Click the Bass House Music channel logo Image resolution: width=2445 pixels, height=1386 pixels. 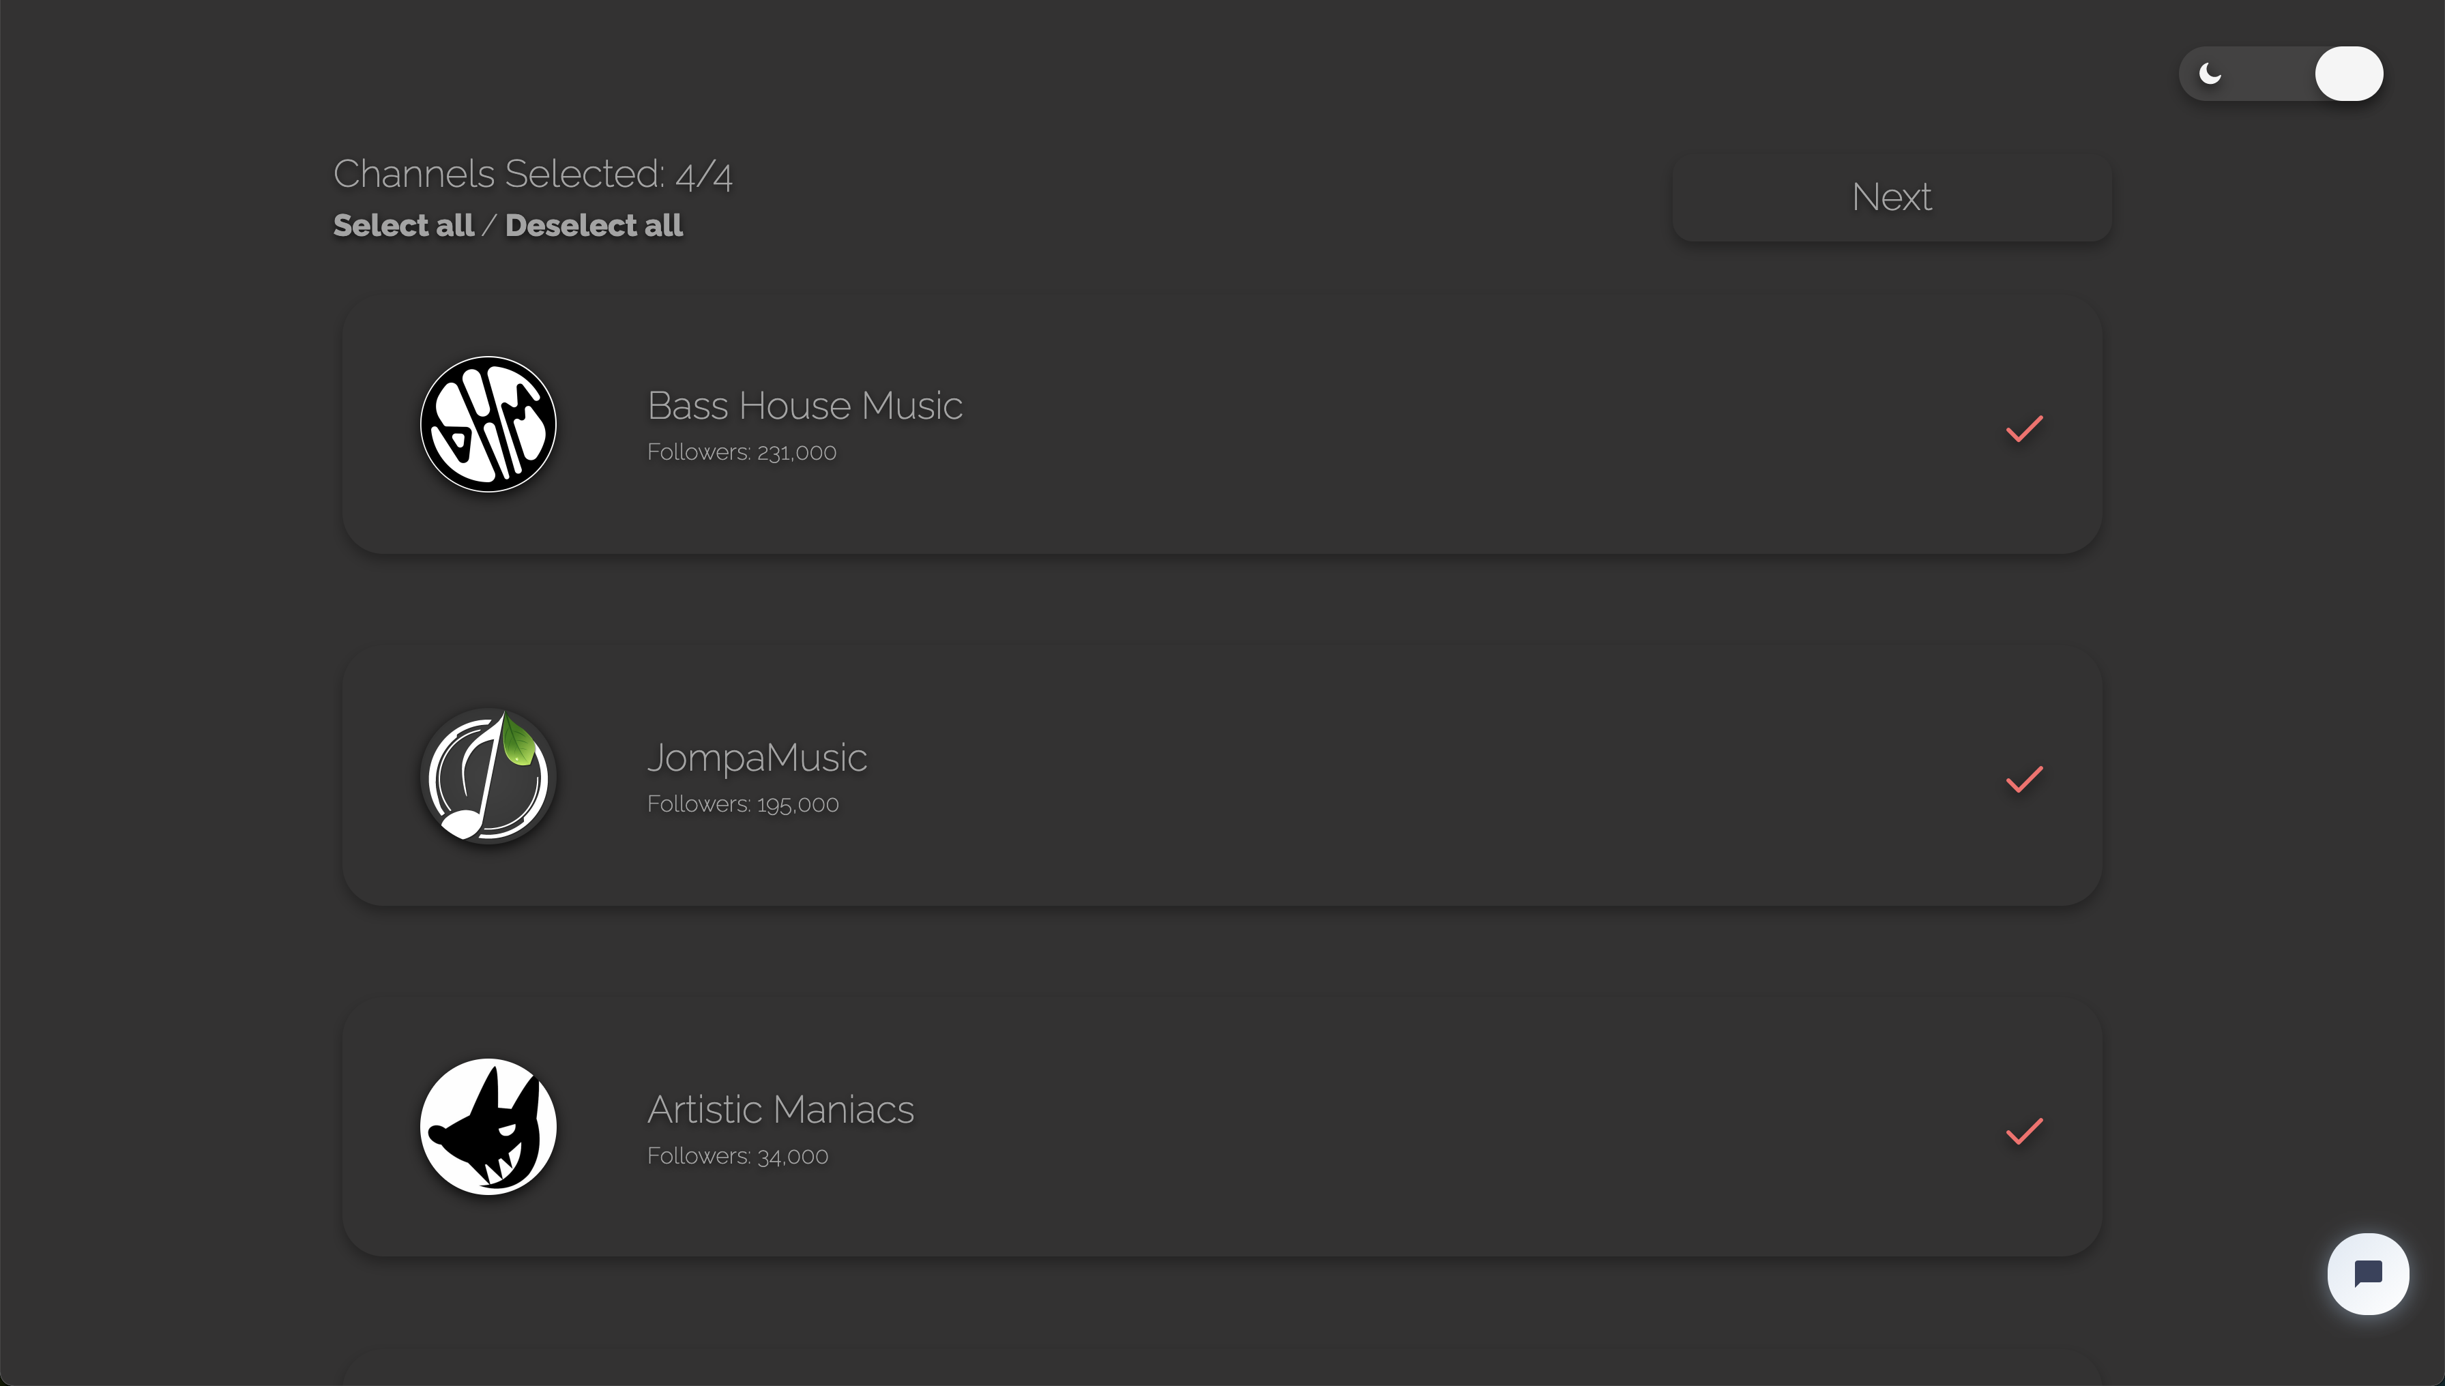(488, 426)
